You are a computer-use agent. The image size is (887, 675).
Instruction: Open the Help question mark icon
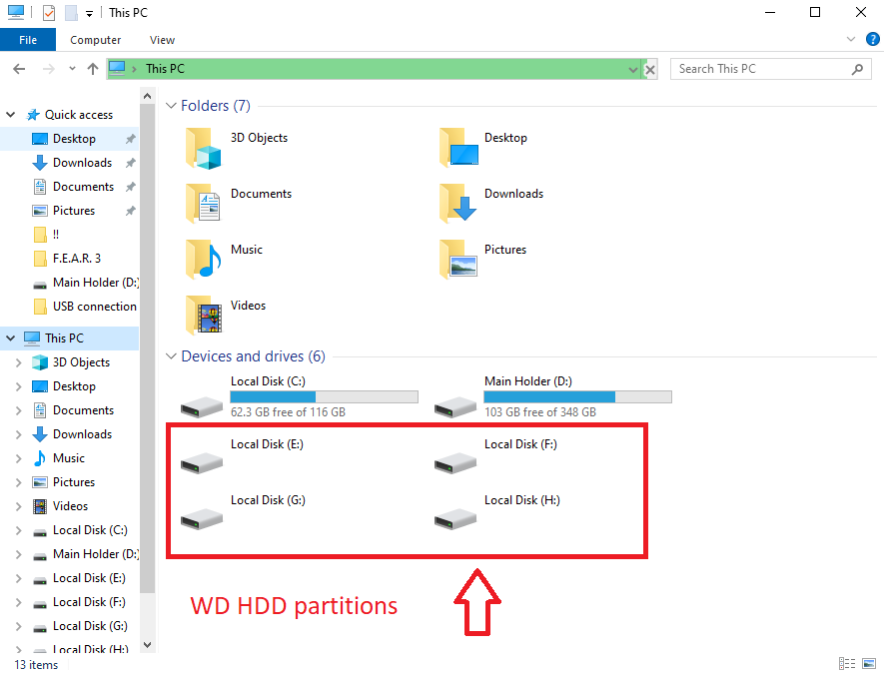pos(873,39)
